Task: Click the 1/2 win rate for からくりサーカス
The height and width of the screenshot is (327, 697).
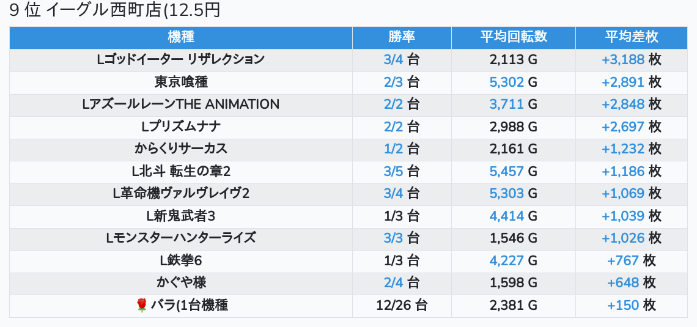Action: pos(394,149)
